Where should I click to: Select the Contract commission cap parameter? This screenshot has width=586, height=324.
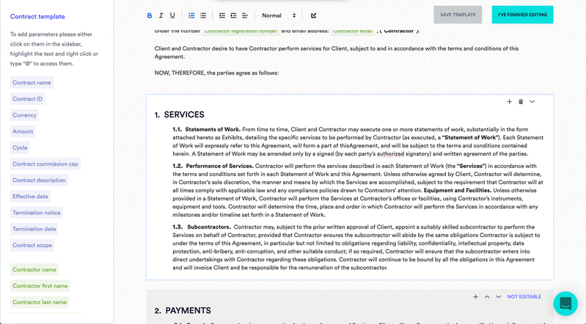(45, 164)
